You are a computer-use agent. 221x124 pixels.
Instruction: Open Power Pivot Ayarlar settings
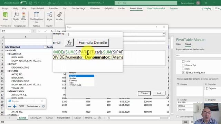[x=59, y=16]
